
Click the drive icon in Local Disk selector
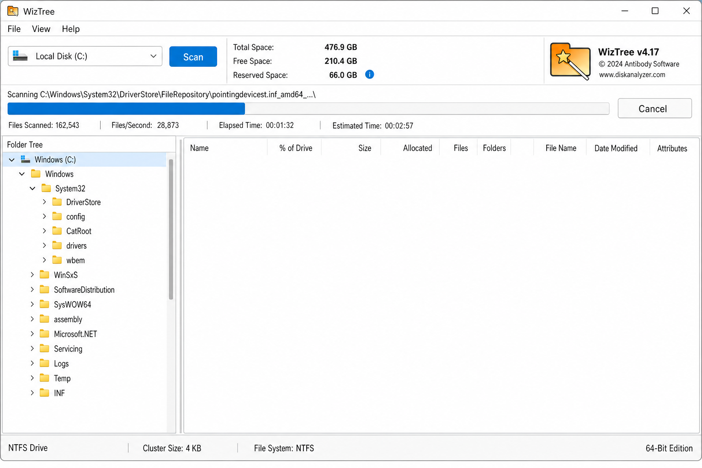pos(20,56)
